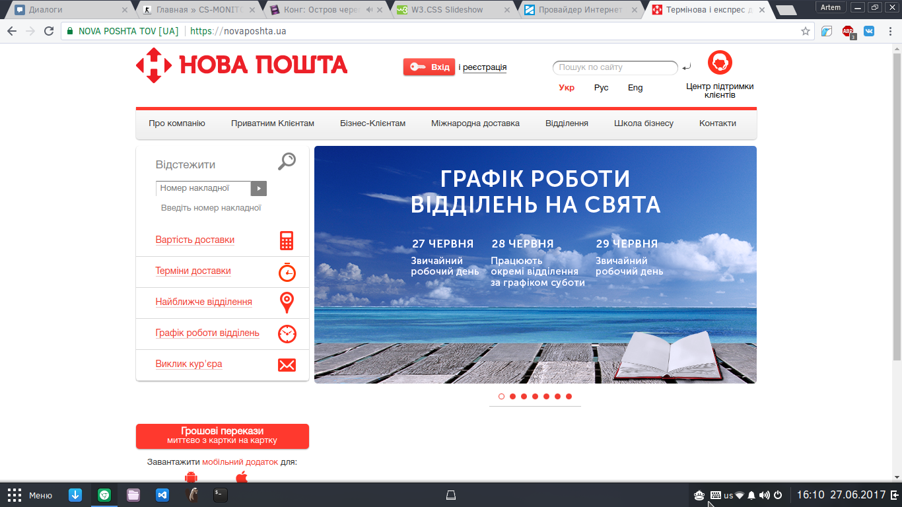
Task: Open the VK extension icon
Action: point(869,31)
